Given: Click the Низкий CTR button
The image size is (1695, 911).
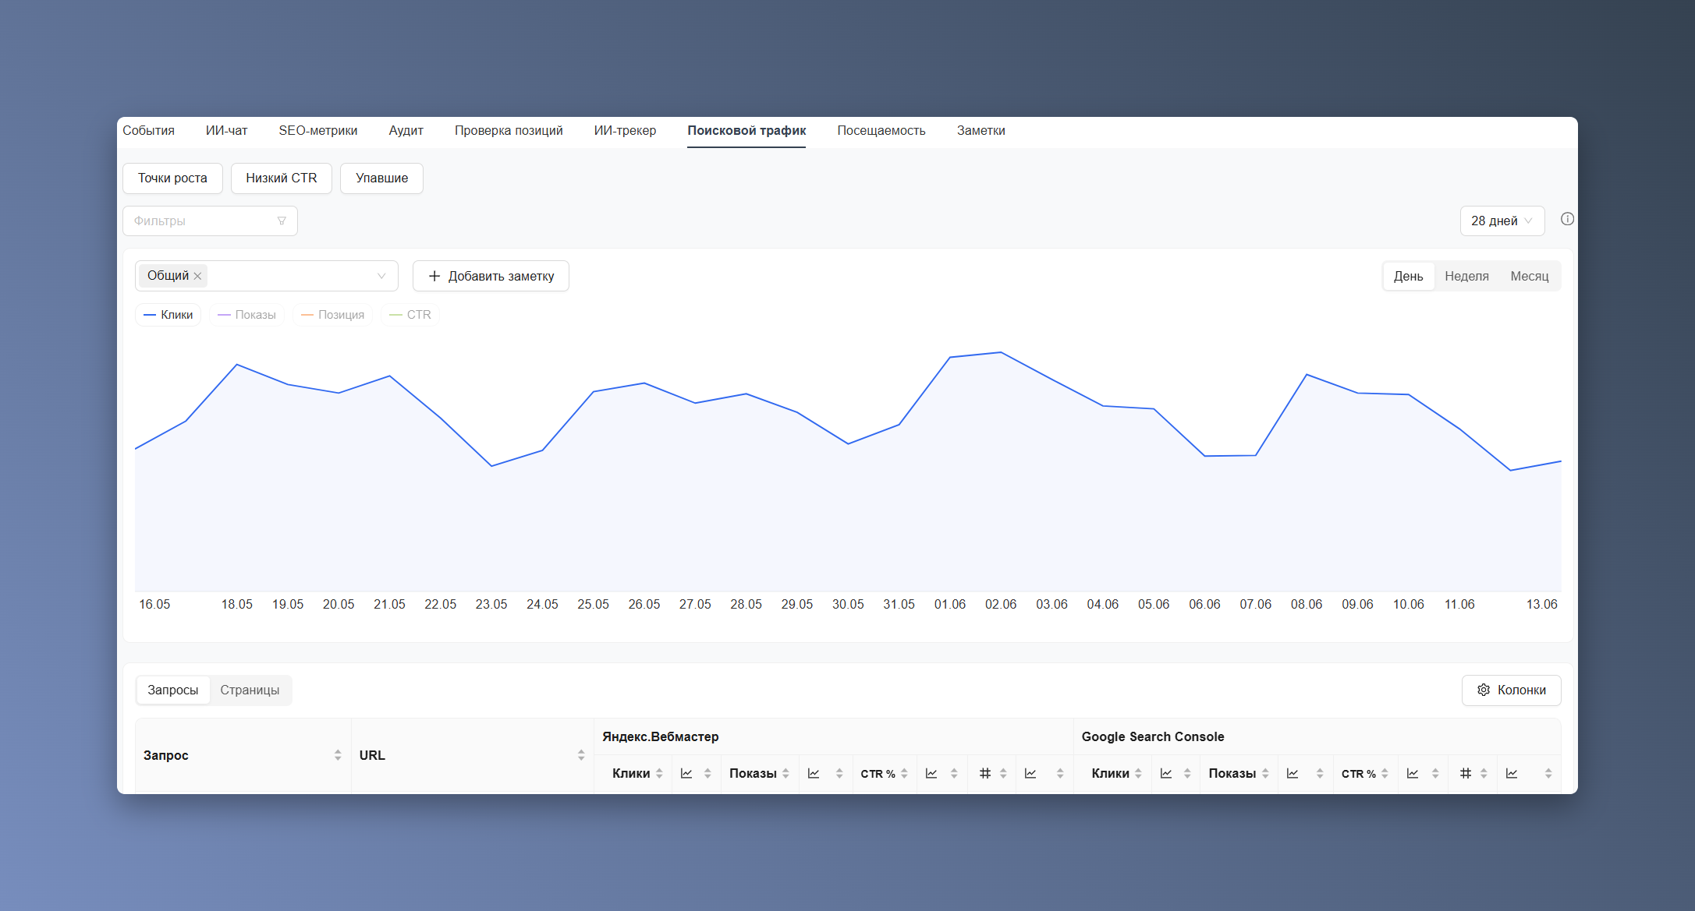Looking at the screenshot, I should (x=282, y=178).
